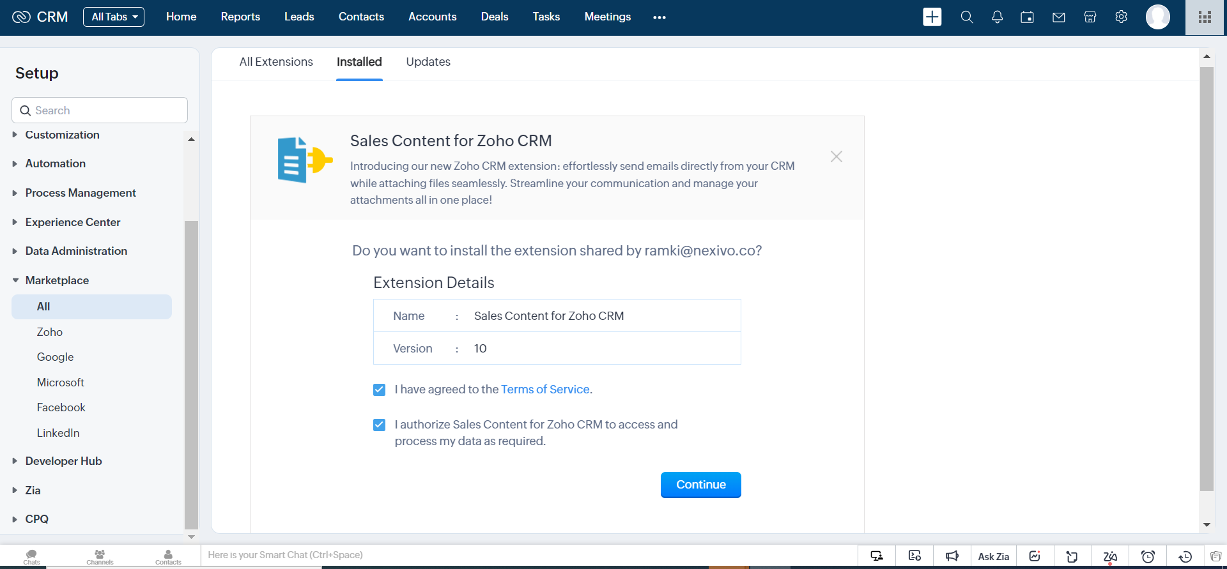Switch to the Updates tab
The height and width of the screenshot is (569, 1227).
[x=428, y=62]
